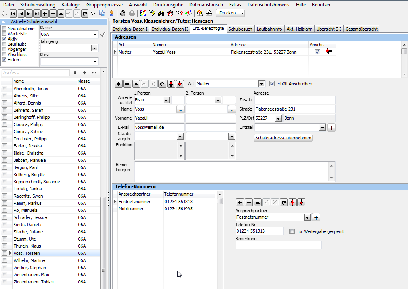Open the Ortsteil dropdown
Image resolution: width=408 pixels, height=289 pixels.
tap(322, 128)
